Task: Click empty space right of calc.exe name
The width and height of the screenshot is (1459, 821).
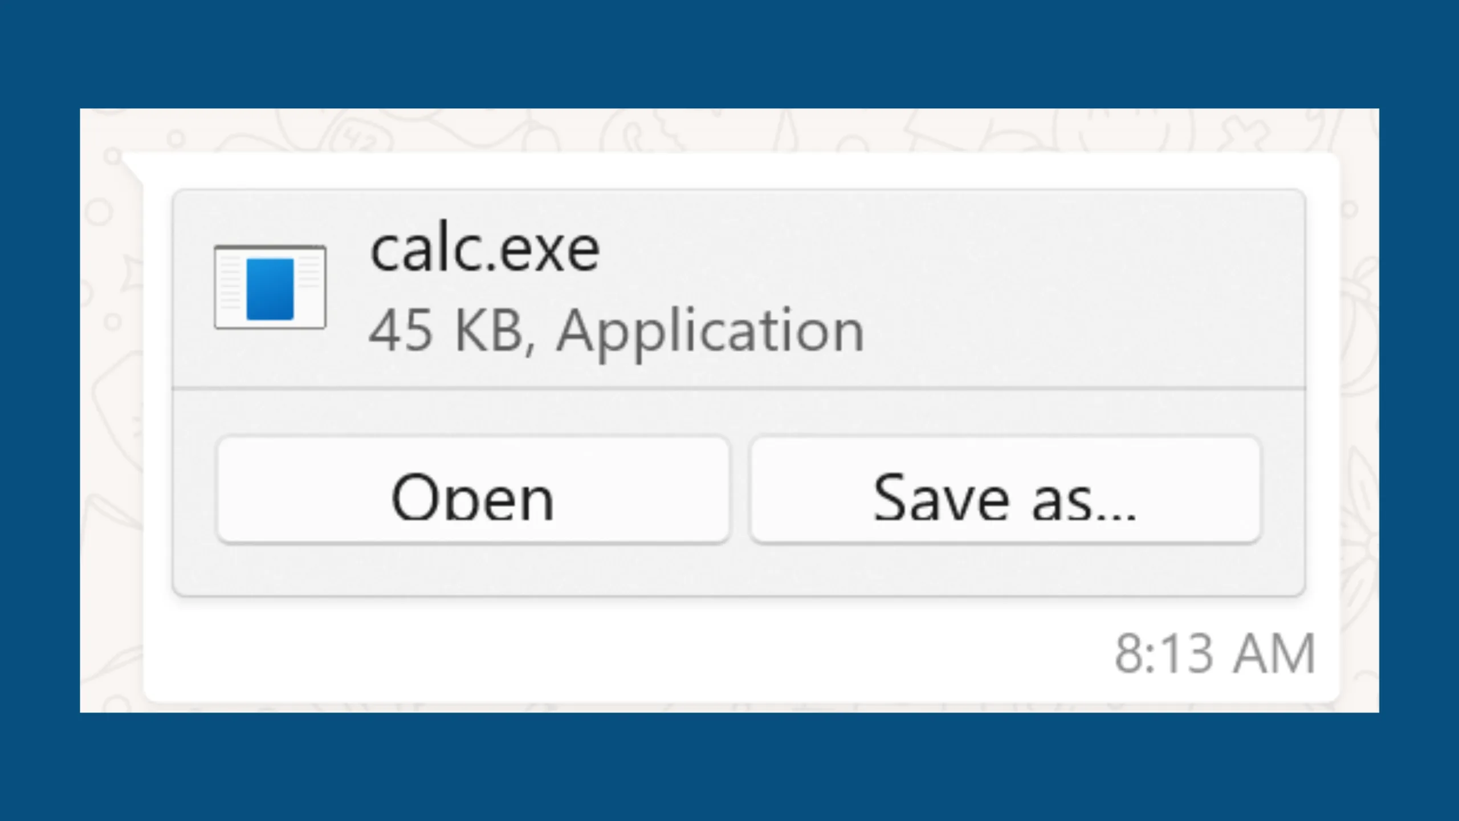Action: pos(940,251)
